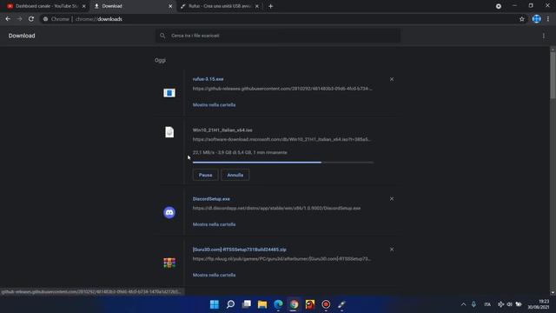Open Task View on taskbar

(x=247, y=304)
